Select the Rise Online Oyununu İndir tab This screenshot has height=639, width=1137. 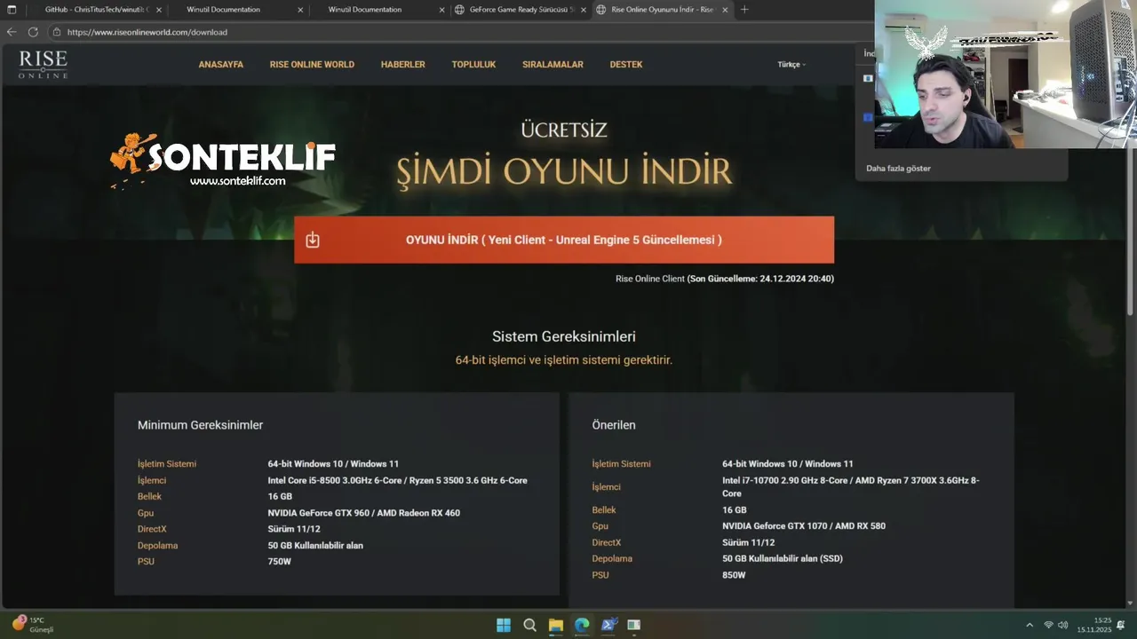[x=662, y=10]
